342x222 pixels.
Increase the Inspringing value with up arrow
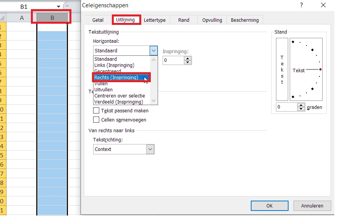click(187, 58)
